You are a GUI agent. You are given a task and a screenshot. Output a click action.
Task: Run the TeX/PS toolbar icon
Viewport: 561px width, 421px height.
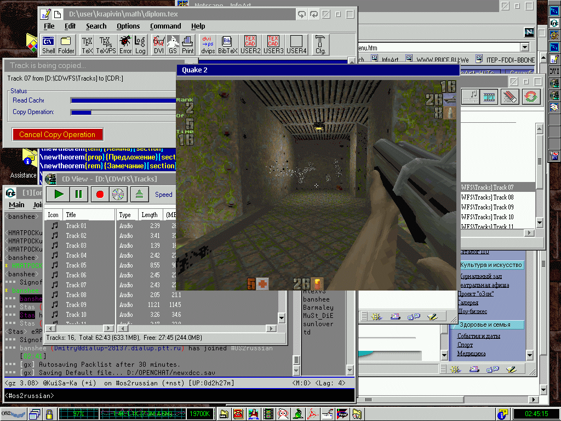106,45
